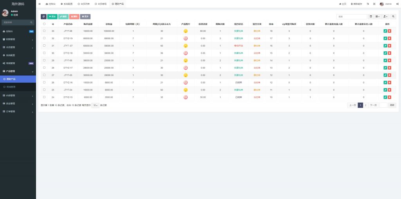Check the row checkbox for id 33
Viewport: 401px width, 199px height.
click(x=44, y=31)
